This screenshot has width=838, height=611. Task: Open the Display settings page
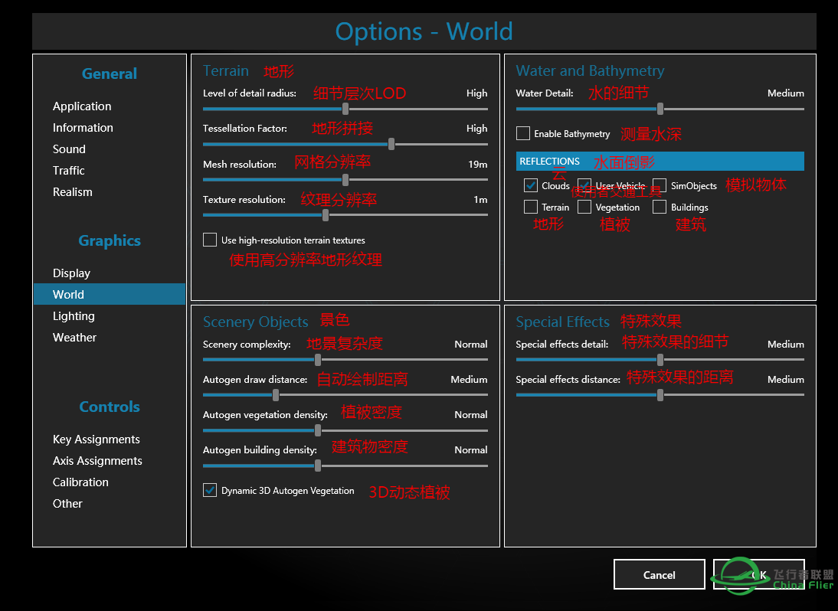(x=71, y=273)
